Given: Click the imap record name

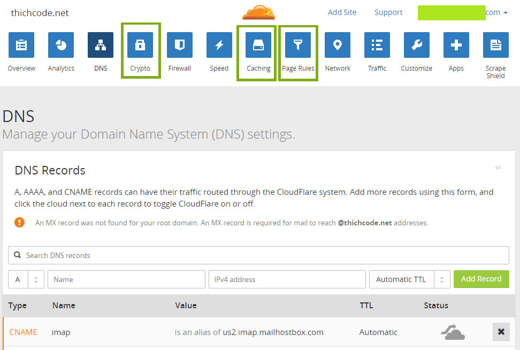Looking at the screenshot, I should [61, 332].
